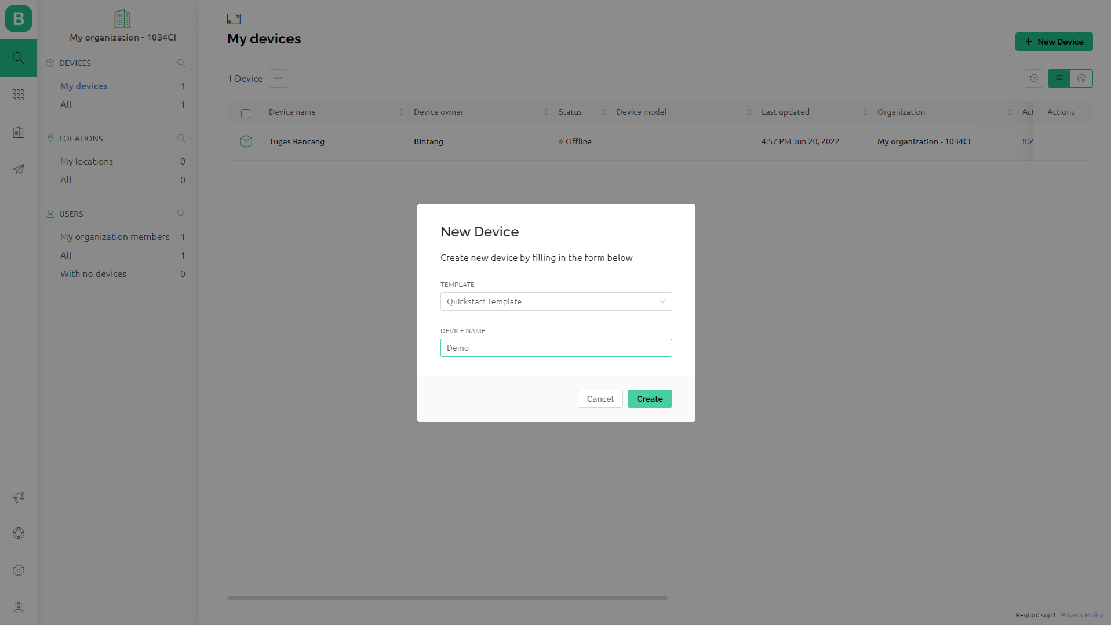Click the Blynk B logo
This screenshot has height=626, width=1111.
point(19,19)
